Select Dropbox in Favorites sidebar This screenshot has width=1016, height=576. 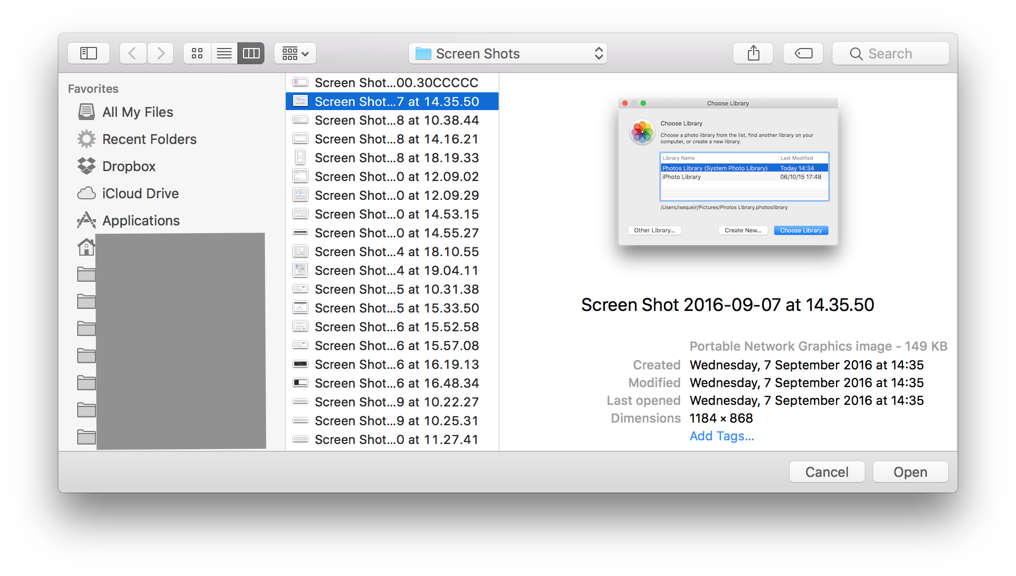point(129,166)
